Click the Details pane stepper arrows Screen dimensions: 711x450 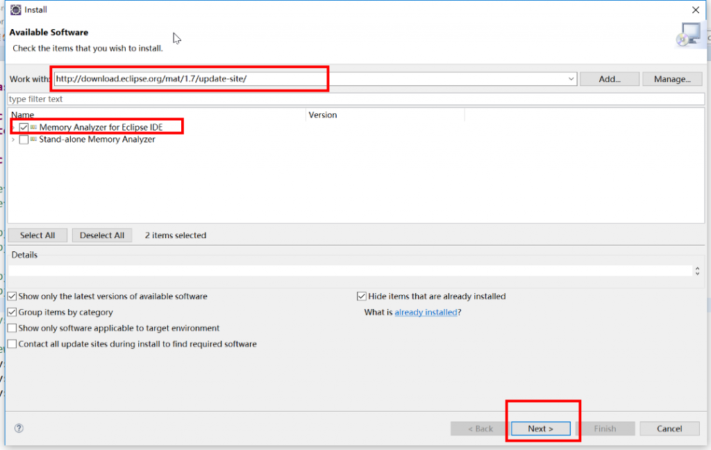697,271
